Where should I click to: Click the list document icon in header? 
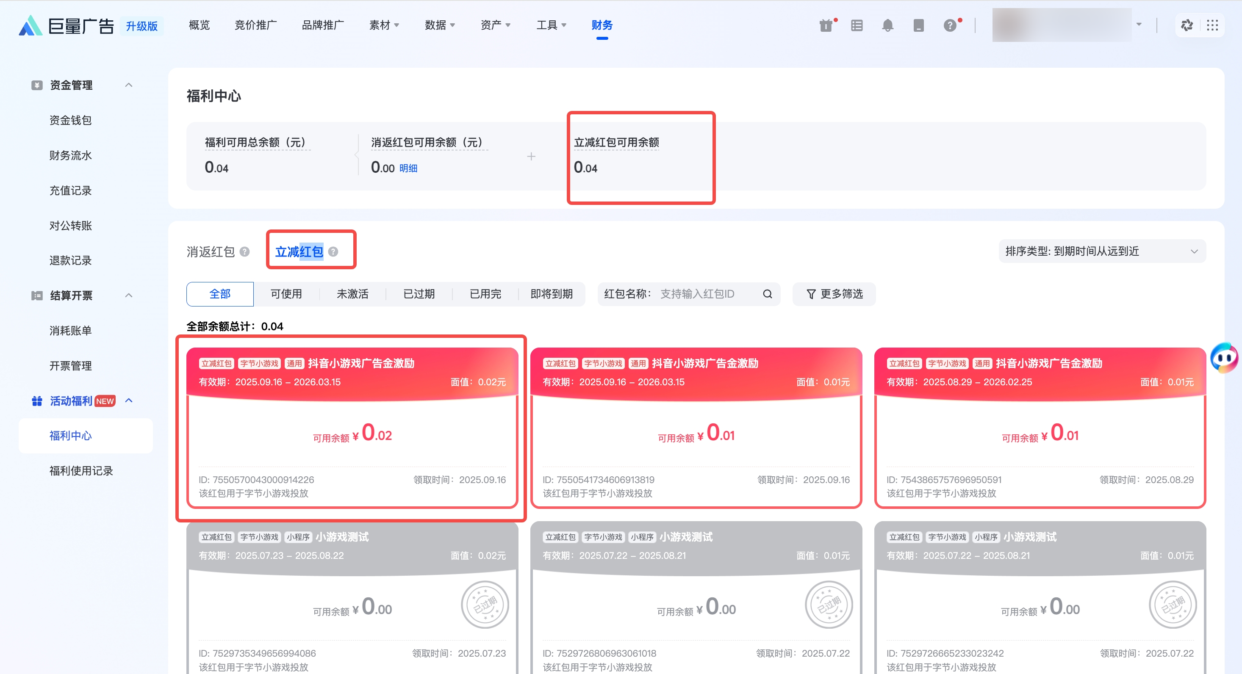coord(857,25)
